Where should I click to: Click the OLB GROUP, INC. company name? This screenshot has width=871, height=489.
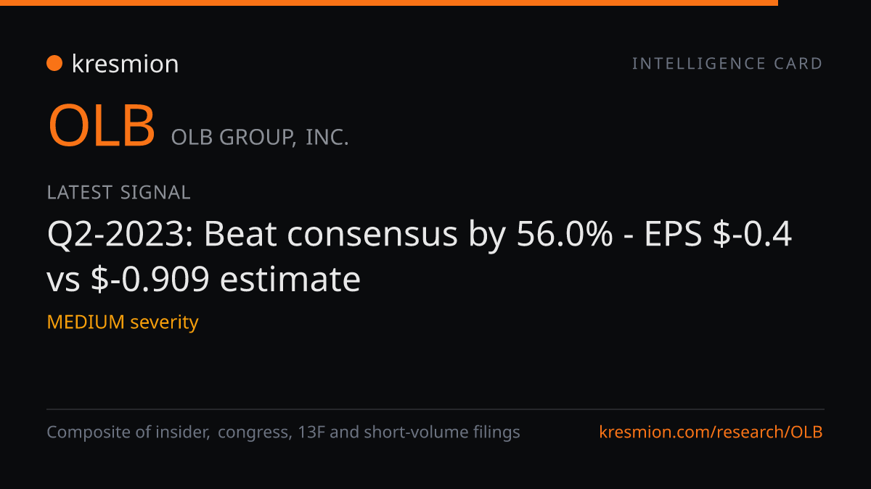click(260, 137)
